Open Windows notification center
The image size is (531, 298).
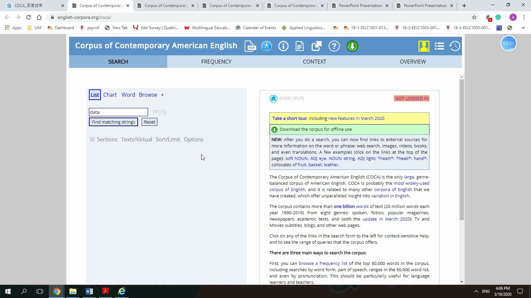point(520,291)
